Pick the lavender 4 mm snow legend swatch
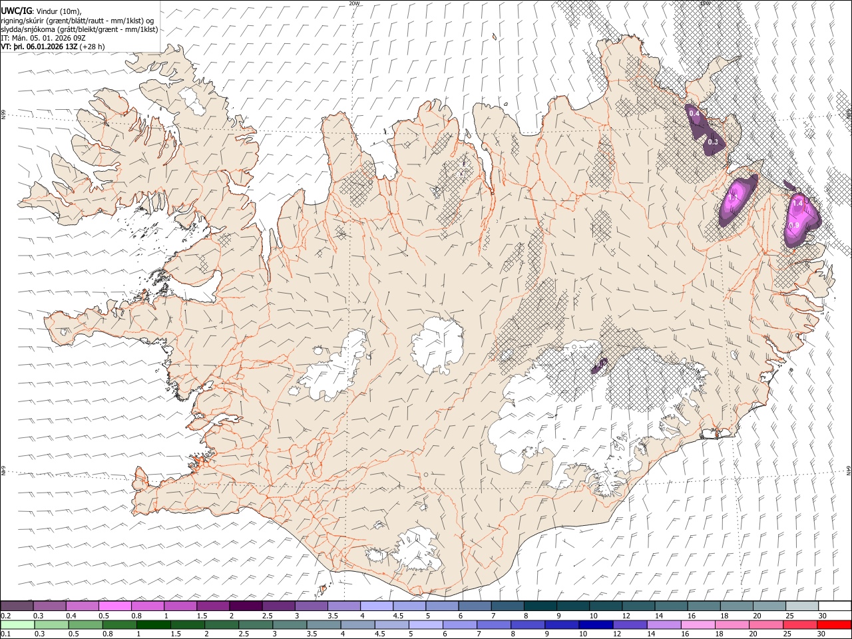This screenshot has height=639, width=852. [376, 606]
